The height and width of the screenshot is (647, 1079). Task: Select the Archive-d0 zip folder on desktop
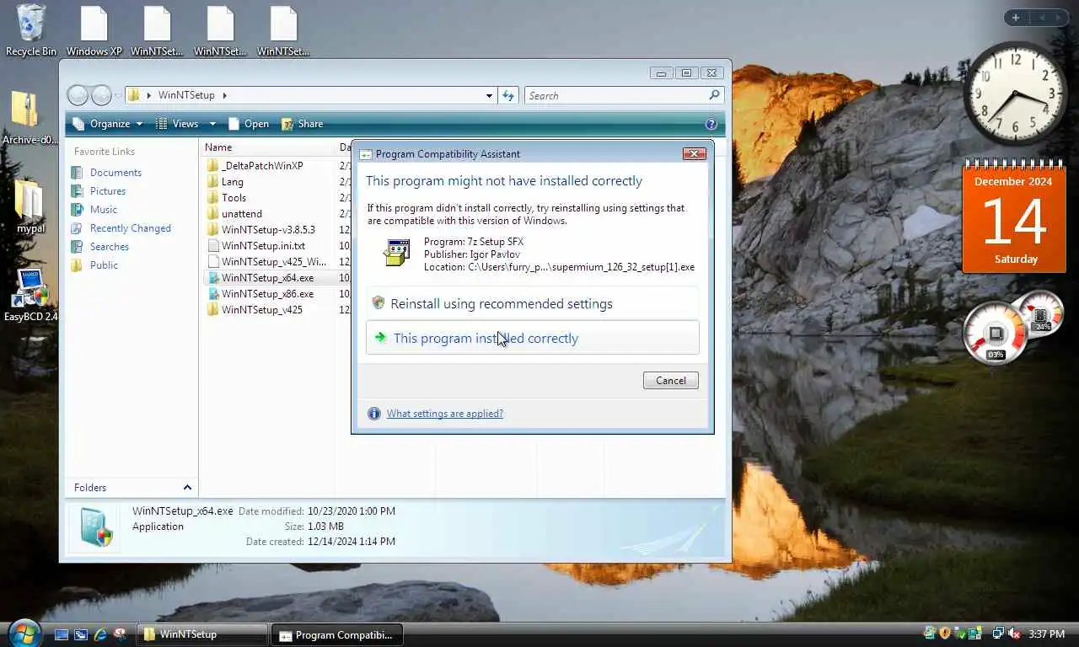click(28, 118)
